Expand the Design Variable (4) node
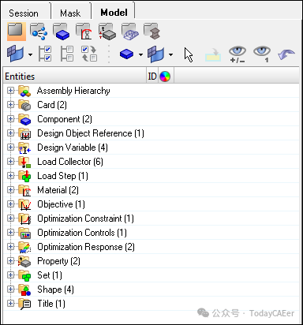Image resolution: width=303 pixels, height=325 pixels. (x=10, y=148)
